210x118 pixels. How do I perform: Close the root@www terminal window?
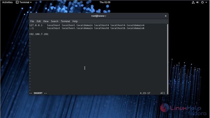tap(166, 16)
